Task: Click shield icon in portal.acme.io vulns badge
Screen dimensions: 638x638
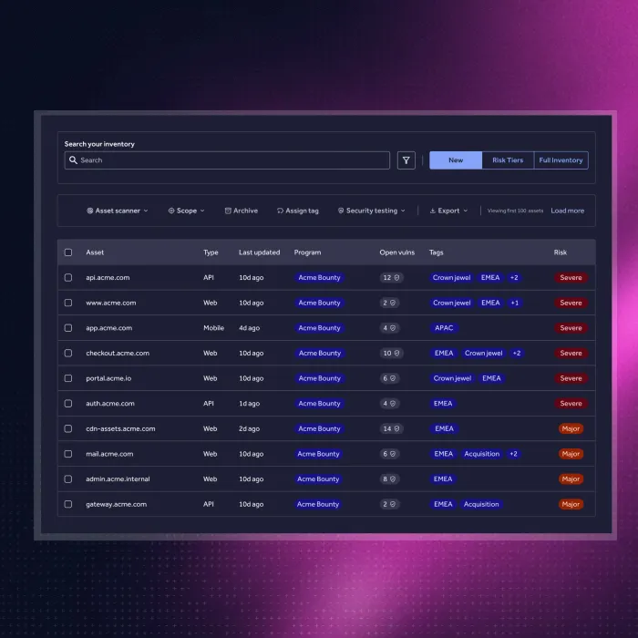Action: pyautogui.click(x=393, y=378)
